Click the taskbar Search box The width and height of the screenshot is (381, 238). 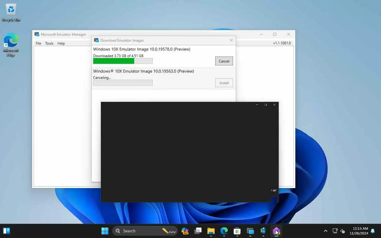pos(145,231)
